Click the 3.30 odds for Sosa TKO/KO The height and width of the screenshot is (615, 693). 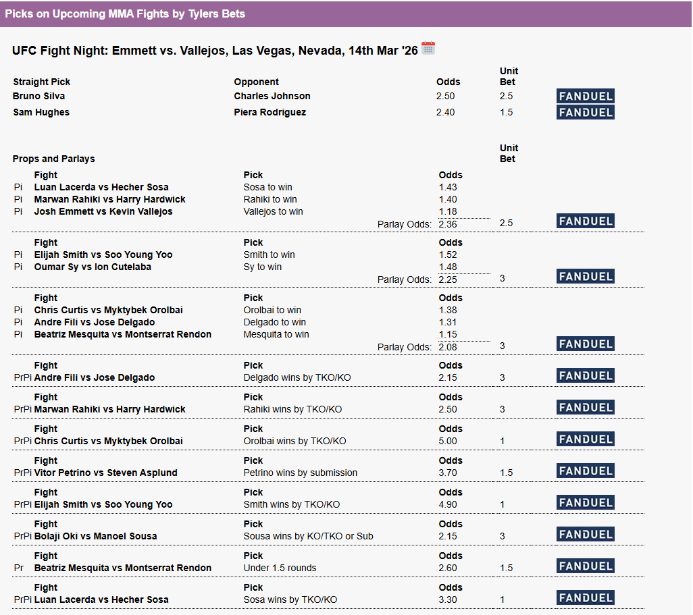point(448,600)
